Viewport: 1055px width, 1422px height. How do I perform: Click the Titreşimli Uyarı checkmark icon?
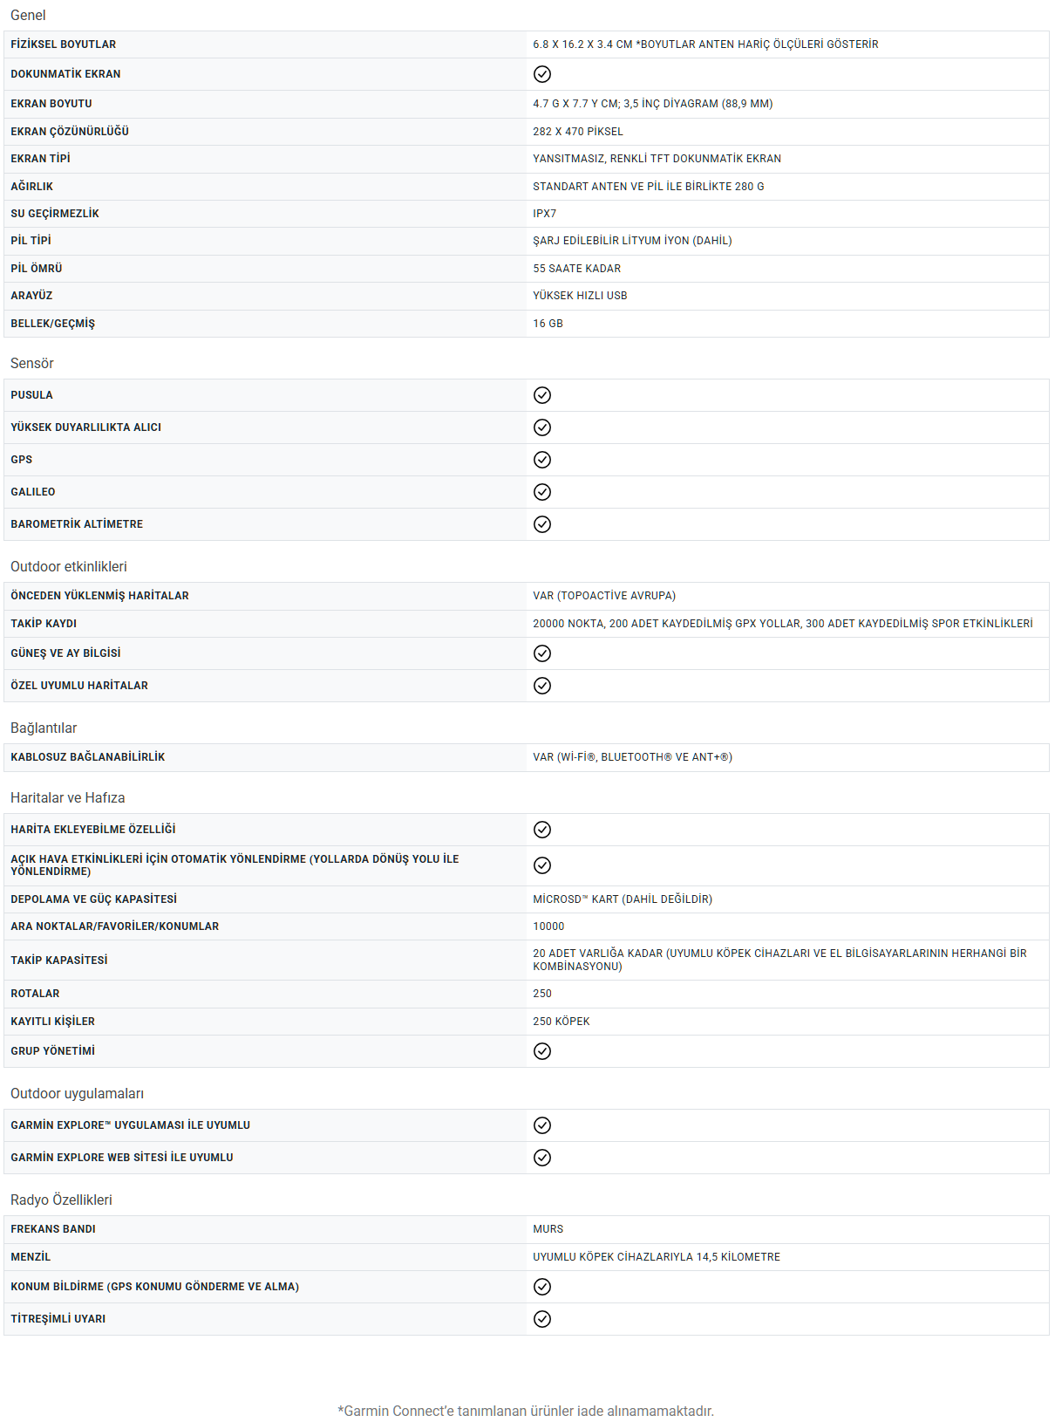click(x=542, y=1319)
